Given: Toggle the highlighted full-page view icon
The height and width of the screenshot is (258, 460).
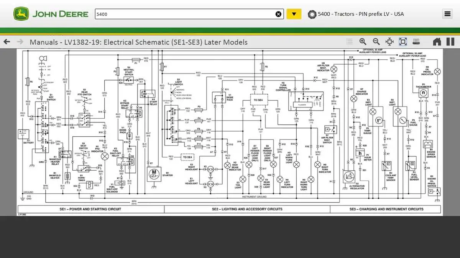Looking at the screenshot, I should 402,42.
